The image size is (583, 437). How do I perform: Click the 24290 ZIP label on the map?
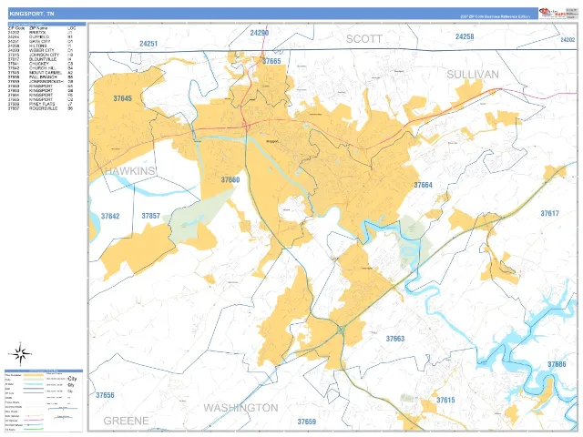[260, 33]
